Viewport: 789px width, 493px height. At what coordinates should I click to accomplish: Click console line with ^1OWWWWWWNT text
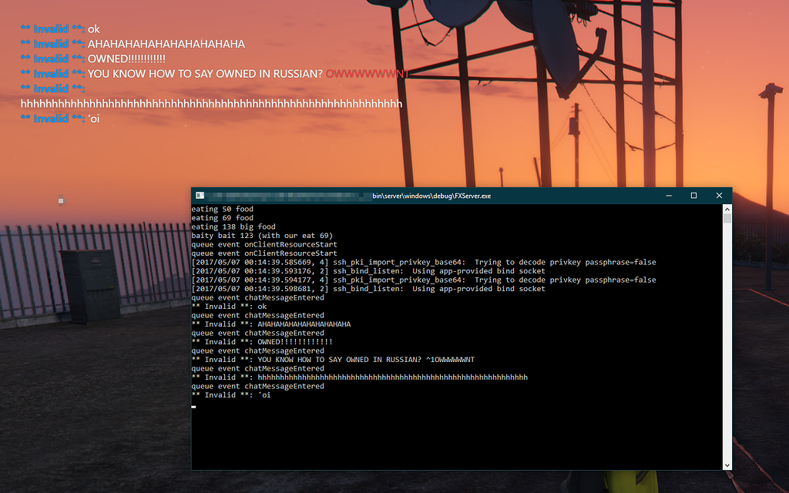[333, 360]
